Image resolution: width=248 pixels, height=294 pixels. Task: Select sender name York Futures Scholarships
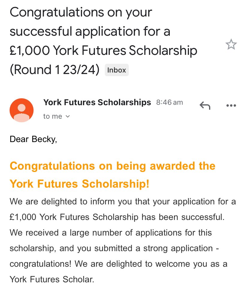(97, 102)
